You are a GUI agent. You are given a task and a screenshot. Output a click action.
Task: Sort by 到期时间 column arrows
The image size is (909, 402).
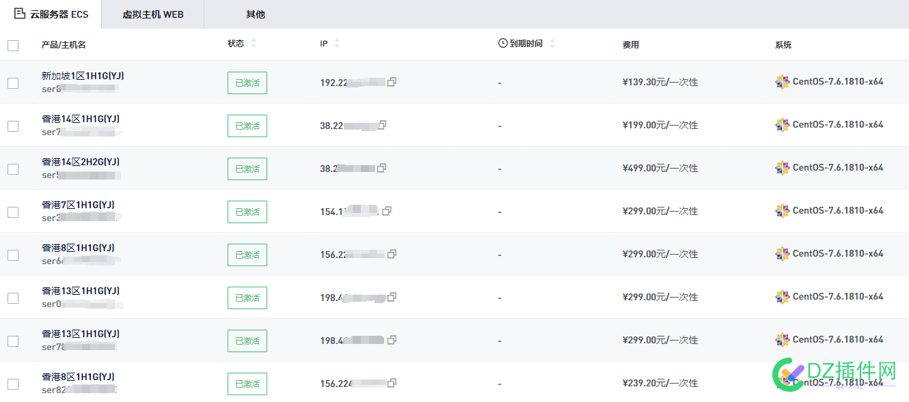[552, 44]
